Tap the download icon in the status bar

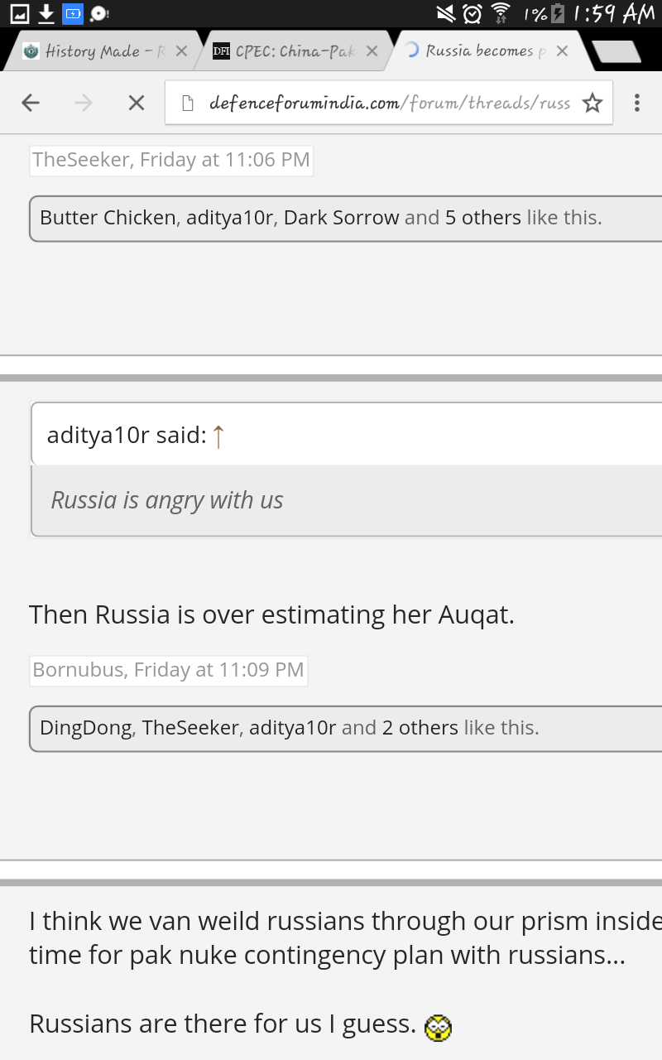coord(46,13)
